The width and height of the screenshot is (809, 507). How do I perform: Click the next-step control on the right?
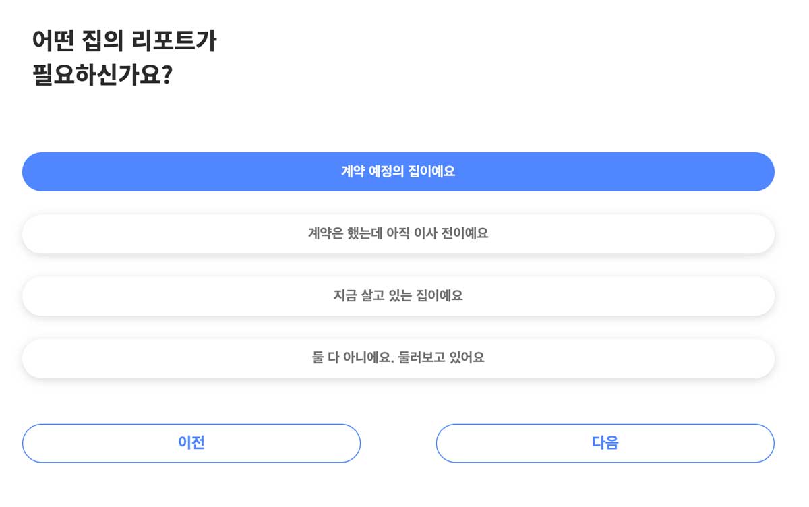[605, 443]
